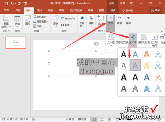Select the blue bold WordArt in third row

click(x=147, y=77)
